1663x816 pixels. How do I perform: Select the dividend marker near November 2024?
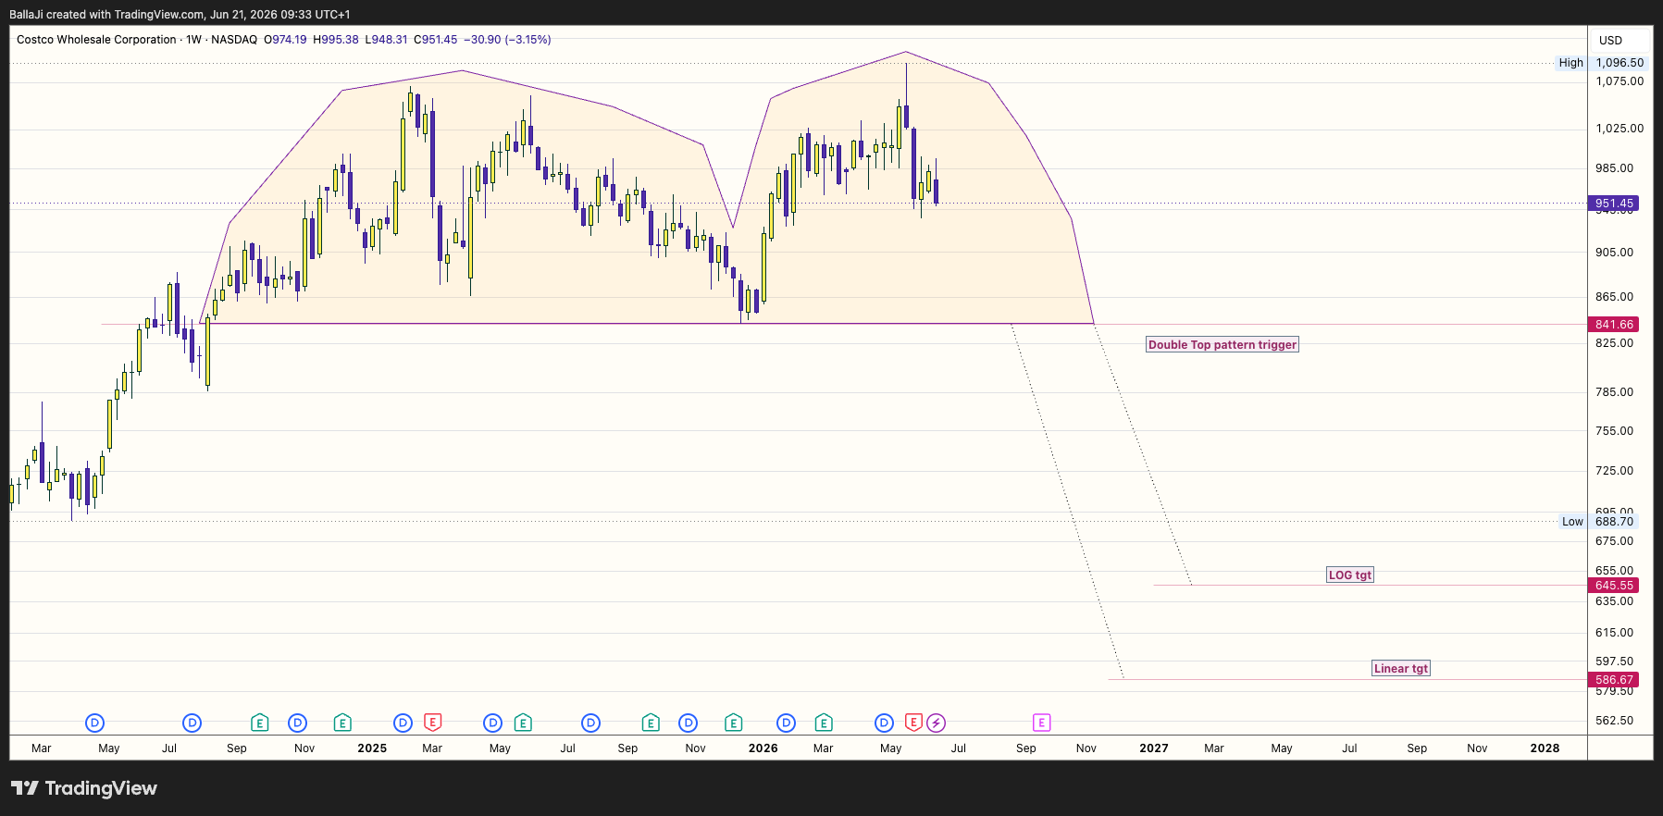[297, 723]
